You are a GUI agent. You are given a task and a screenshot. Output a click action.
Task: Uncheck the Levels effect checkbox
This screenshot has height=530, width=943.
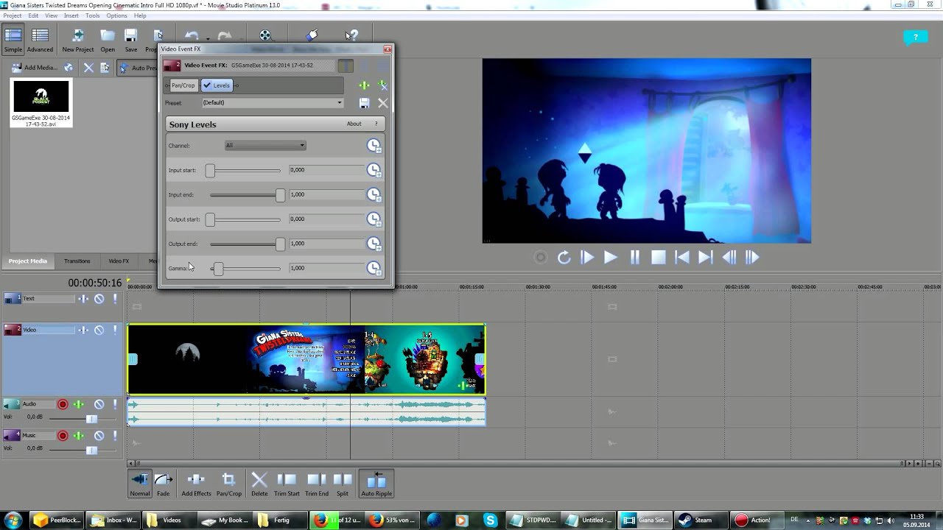(x=207, y=85)
